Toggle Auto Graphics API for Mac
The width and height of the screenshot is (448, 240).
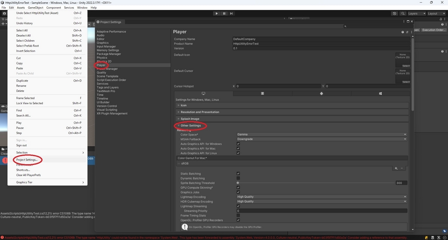pos(238,148)
